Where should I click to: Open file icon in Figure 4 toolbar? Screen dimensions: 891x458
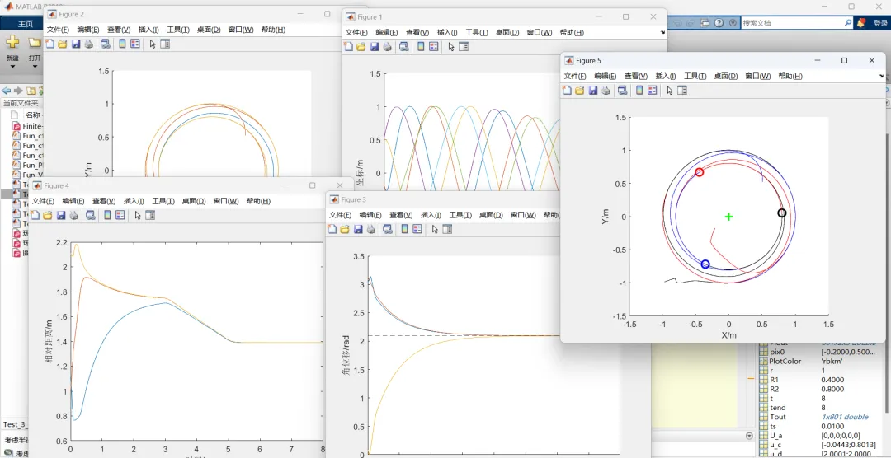[x=48, y=216]
